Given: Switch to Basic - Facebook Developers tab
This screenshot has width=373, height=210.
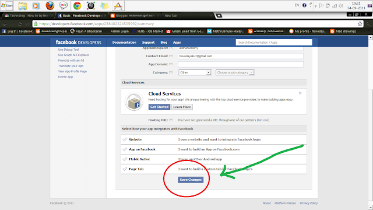Looking at the screenshot, I should point(82,16).
